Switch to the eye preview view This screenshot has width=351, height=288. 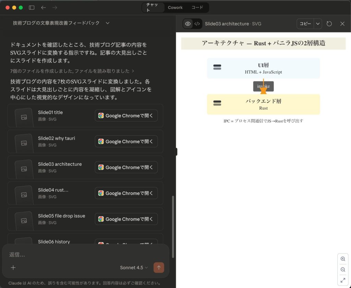(x=187, y=24)
